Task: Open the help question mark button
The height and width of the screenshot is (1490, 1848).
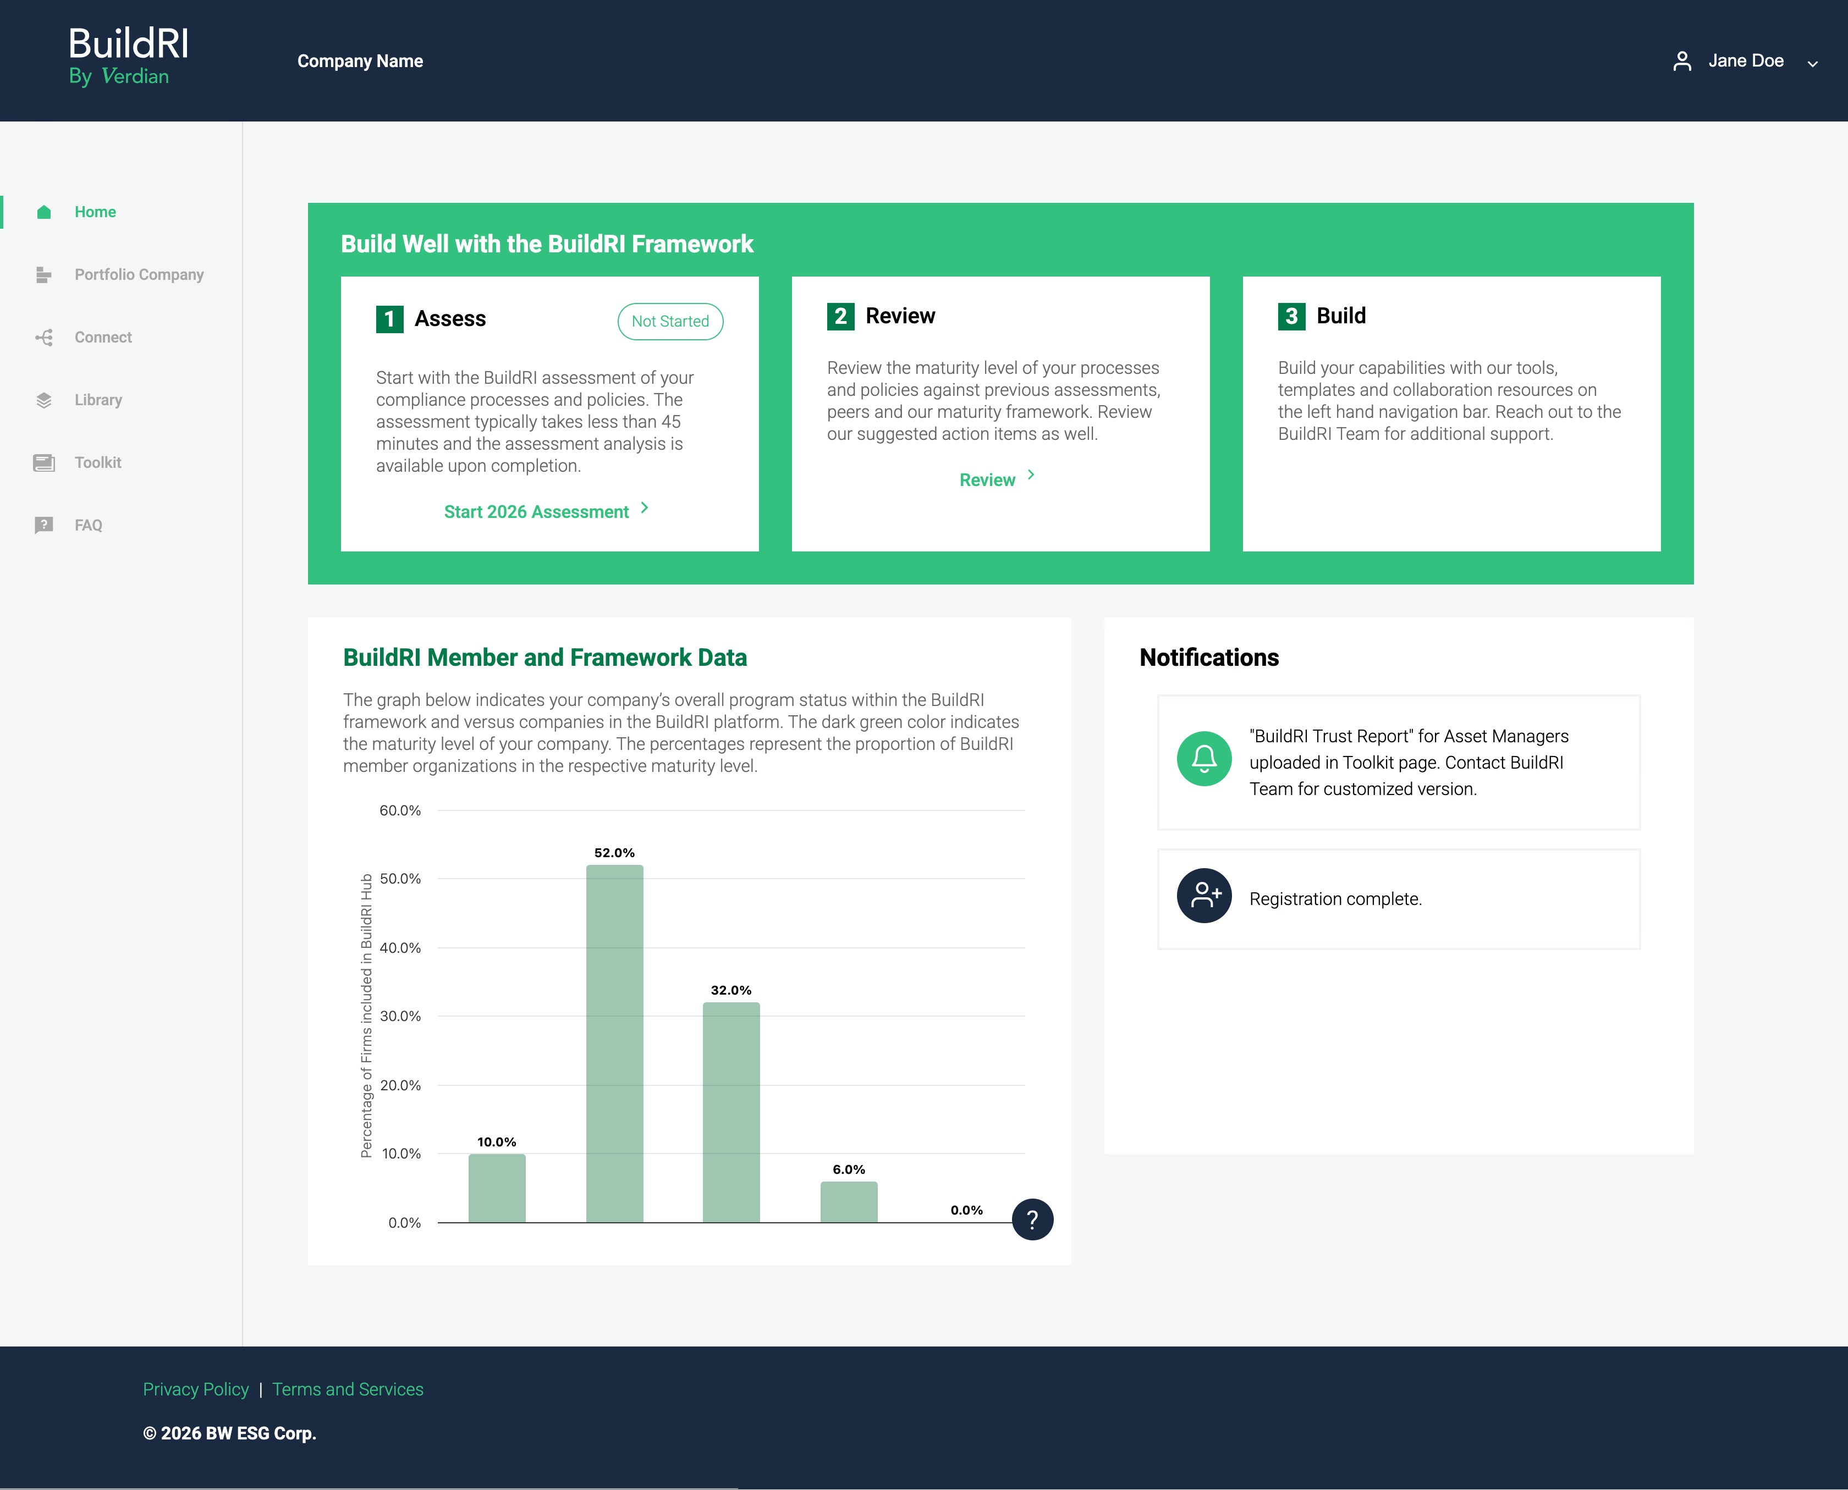Action: click(x=1032, y=1219)
